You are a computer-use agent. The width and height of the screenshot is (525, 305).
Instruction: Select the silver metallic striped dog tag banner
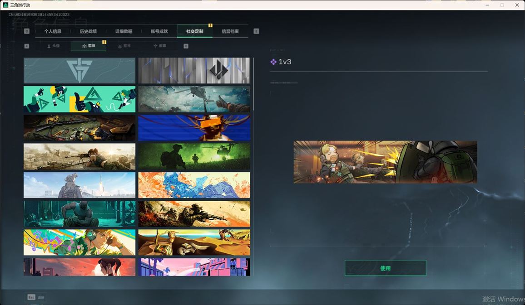194,71
